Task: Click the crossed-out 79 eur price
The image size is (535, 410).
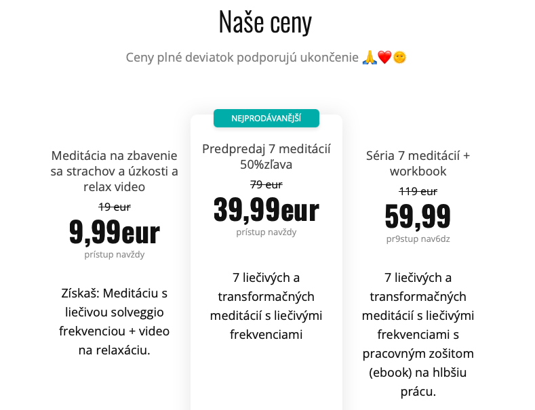Action: 266,184
